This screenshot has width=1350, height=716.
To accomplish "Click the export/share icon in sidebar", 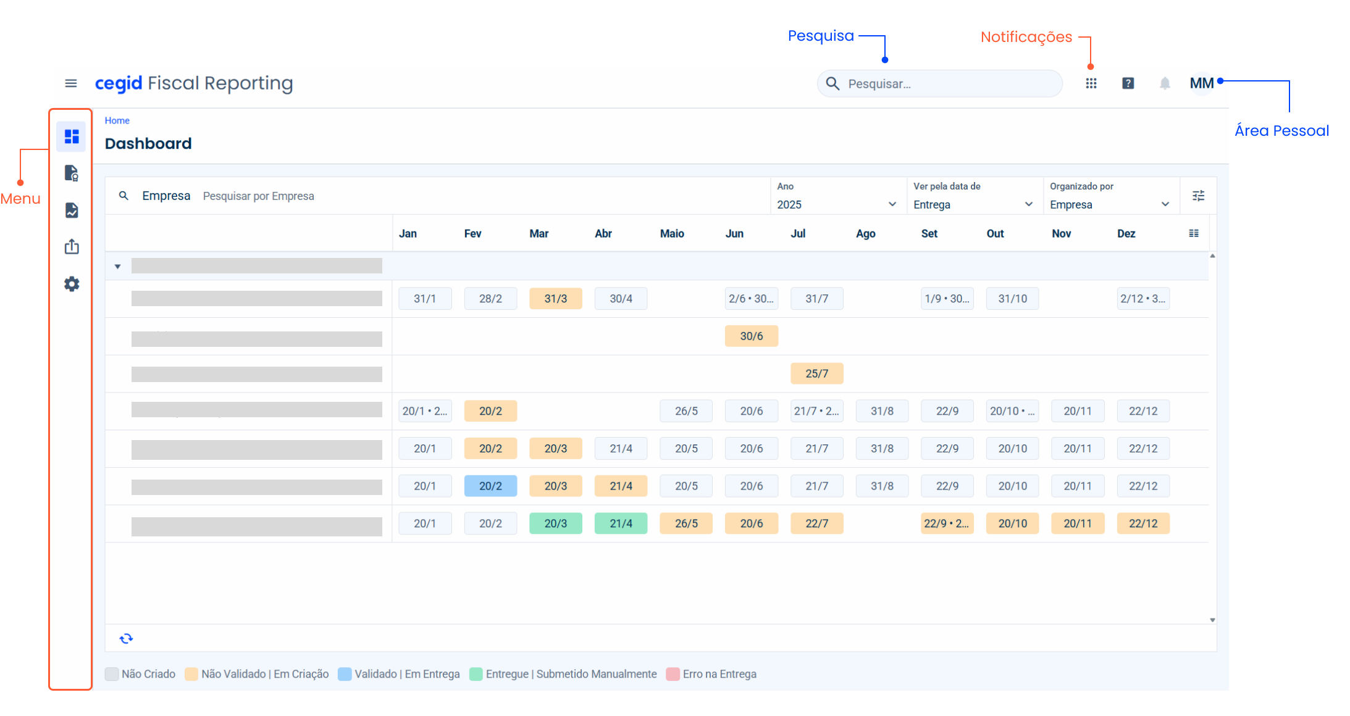I will click(72, 247).
